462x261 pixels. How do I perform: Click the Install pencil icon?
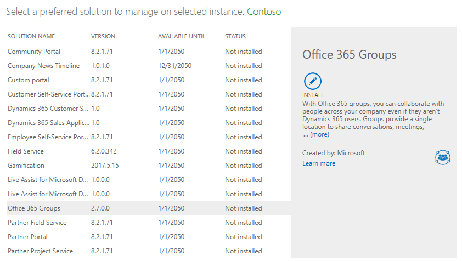312,81
